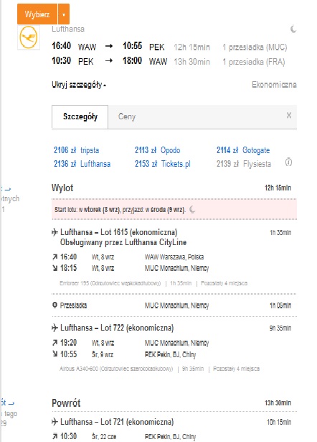The height and width of the screenshot is (442, 317).
Task: Click the airplane icon beside Lot 721
Action: (x=55, y=422)
